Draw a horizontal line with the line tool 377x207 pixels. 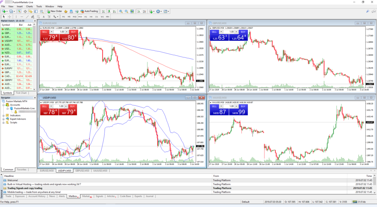pyautogui.click(x=22, y=17)
